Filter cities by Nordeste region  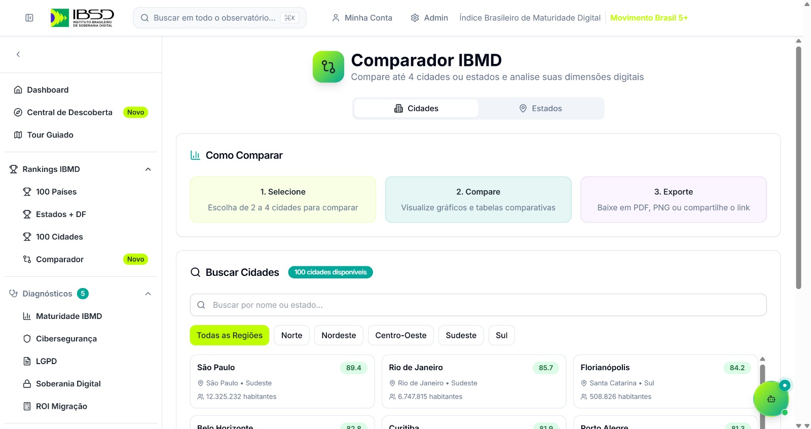pyautogui.click(x=339, y=335)
